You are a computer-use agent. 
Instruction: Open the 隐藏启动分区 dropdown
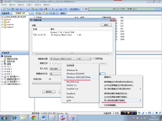pos(55,74)
